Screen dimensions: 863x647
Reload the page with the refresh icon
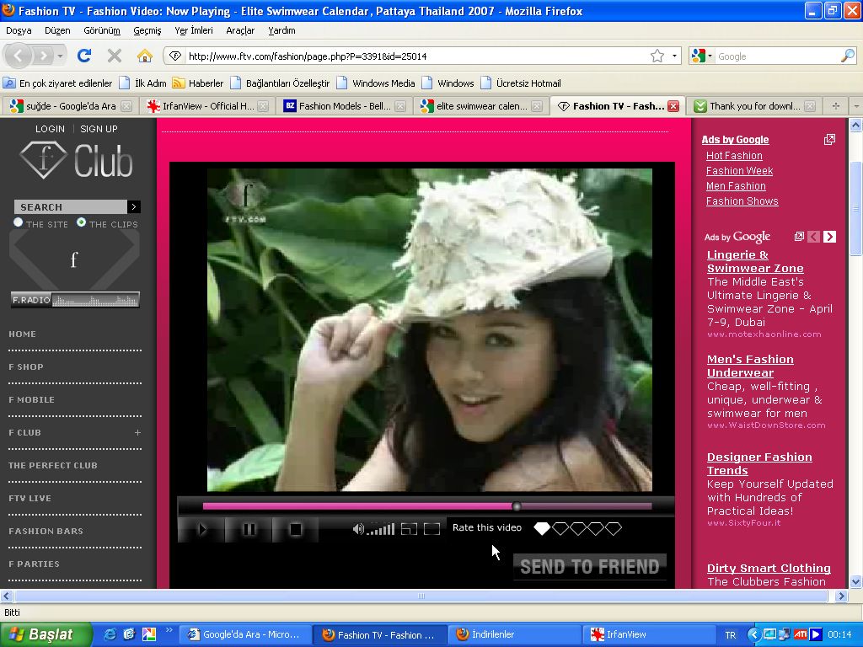pyautogui.click(x=84, y=56)
